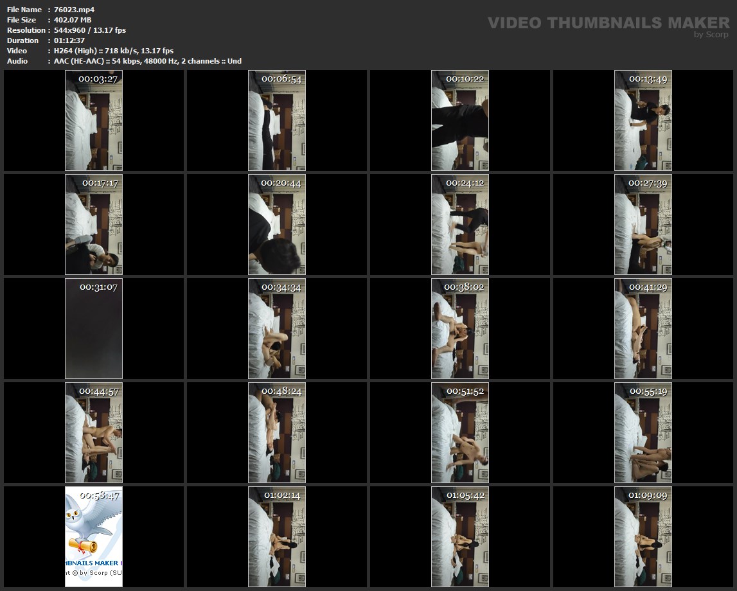Click the thumbnail labeled 00:17:17
737x591 pixels.
[94, 224]
